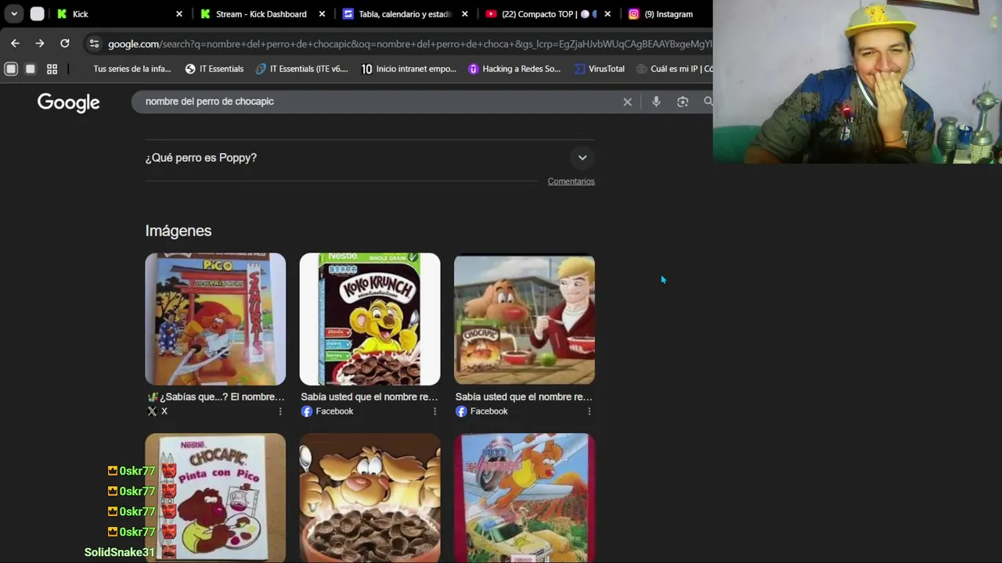1002x563 pixels.
Task: Open the Pico Samurais image result
Action: [215, 319]
